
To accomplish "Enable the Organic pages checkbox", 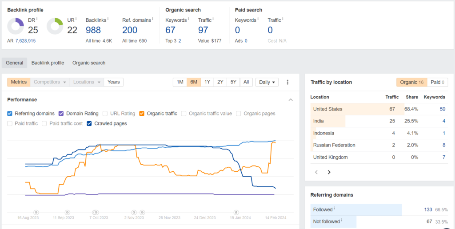I will point(239,114).
